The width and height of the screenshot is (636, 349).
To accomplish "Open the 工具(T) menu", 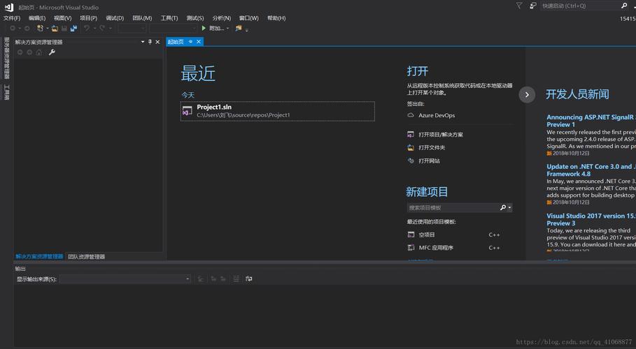I will [169, 18].
